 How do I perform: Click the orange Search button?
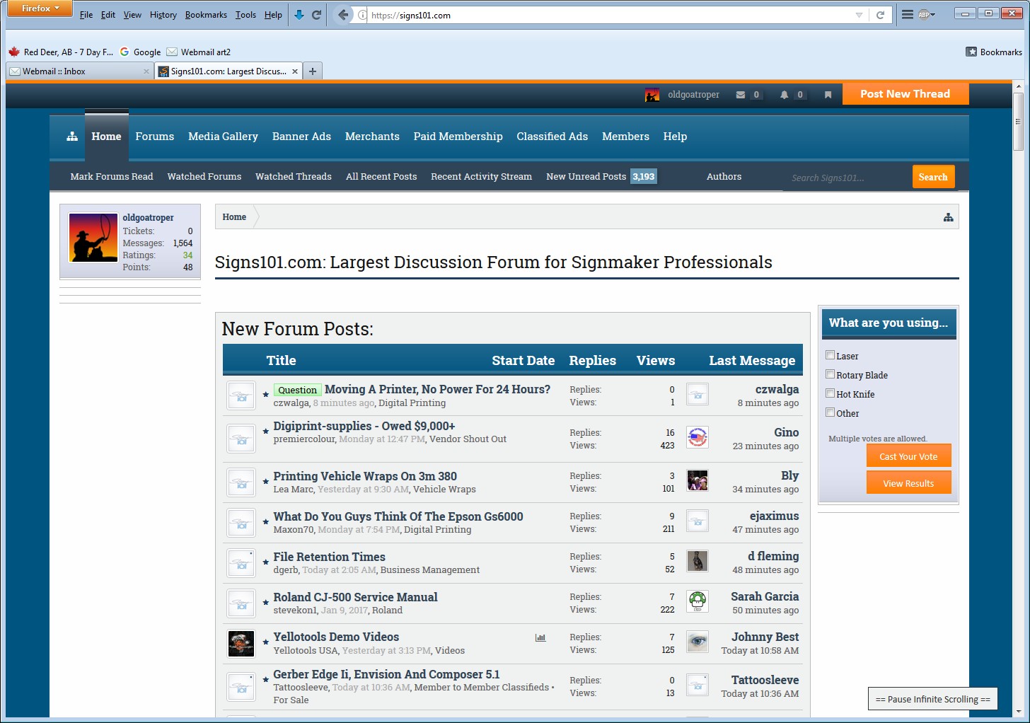(933, 177)
